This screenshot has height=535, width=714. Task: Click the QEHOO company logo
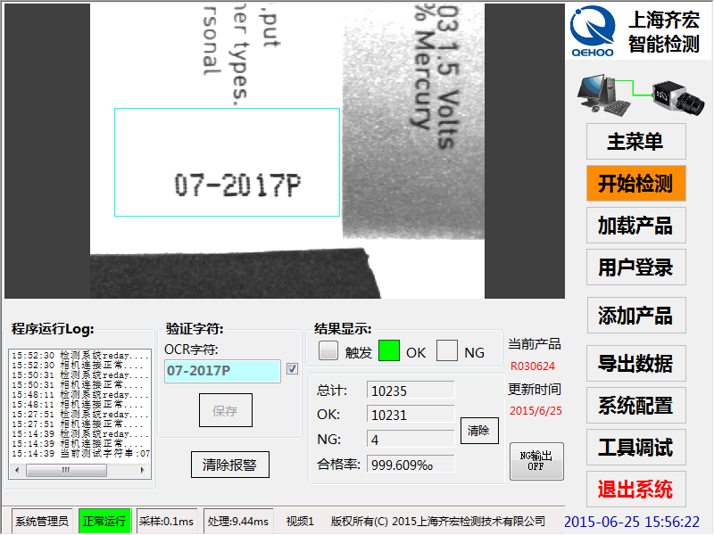point(594,31)
